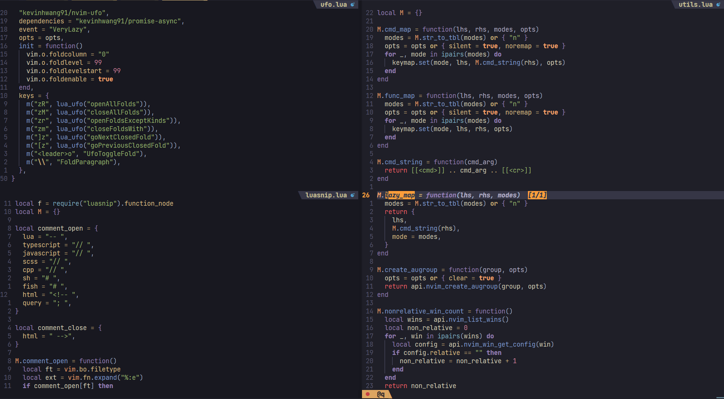
Task: Click the red macro recording dot
Action: [x=368, y=394]
